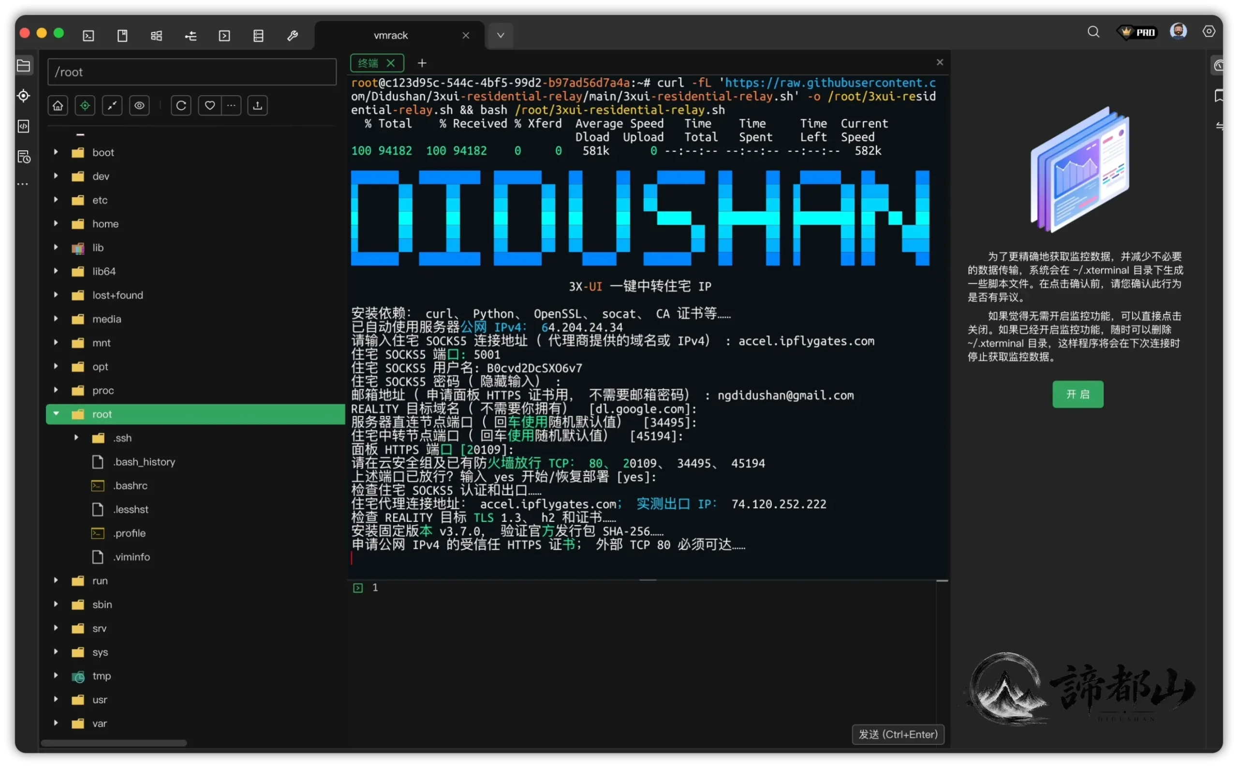
Task: Expand the etc folder
Action: (56, 200)
